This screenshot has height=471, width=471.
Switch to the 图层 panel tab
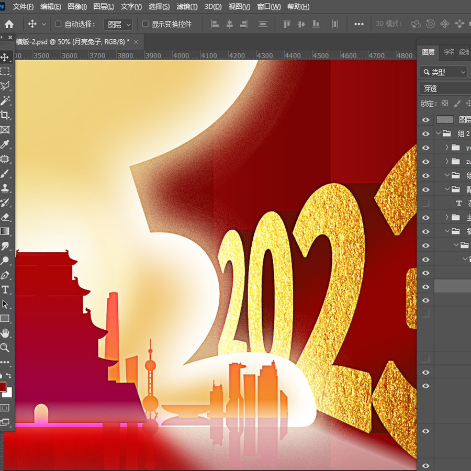click(x=428, y=52)
